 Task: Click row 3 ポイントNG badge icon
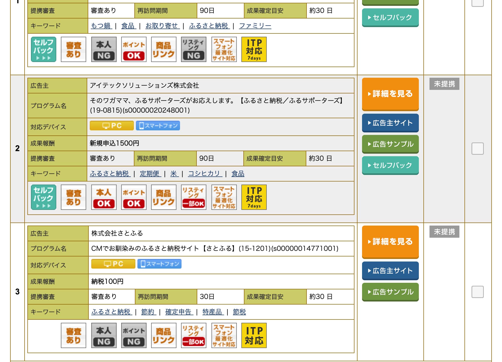(x=134, y=335)
